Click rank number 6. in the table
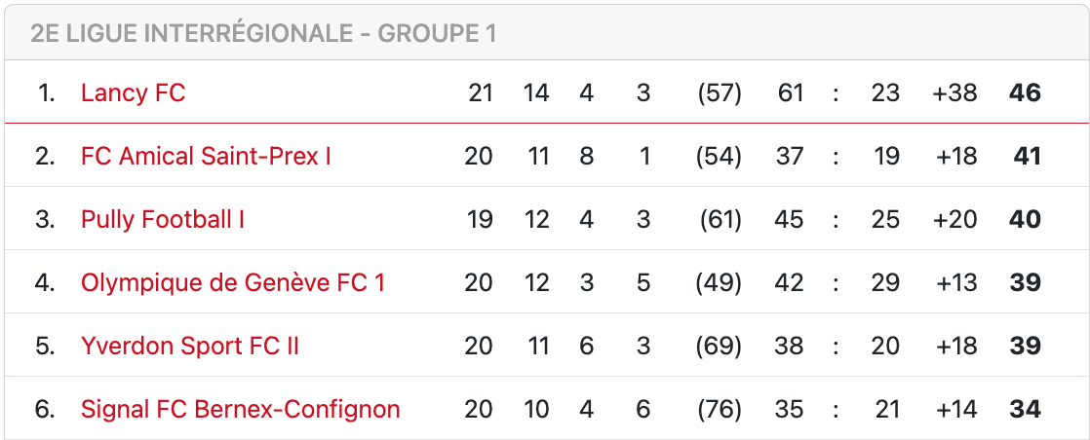This screenshot has height=440, width=1090. coord(45,410)
